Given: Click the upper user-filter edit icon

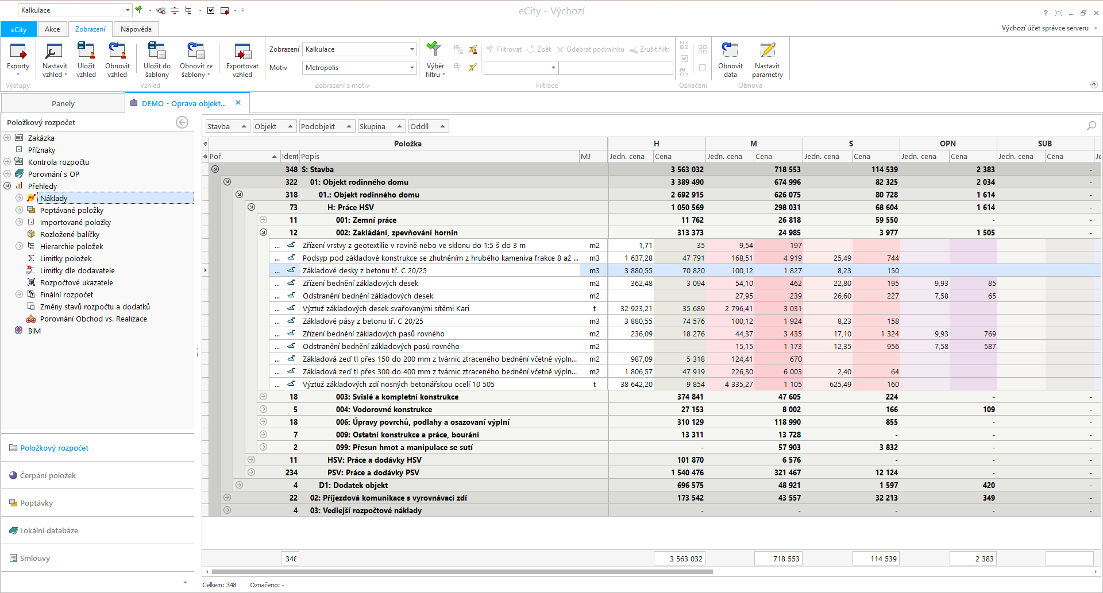Looking at the screenshot, I should (473, 49).
